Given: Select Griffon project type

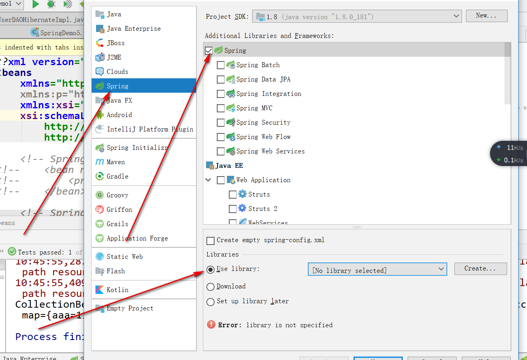Looking at the screenshot, I should (x=144, y=210).
